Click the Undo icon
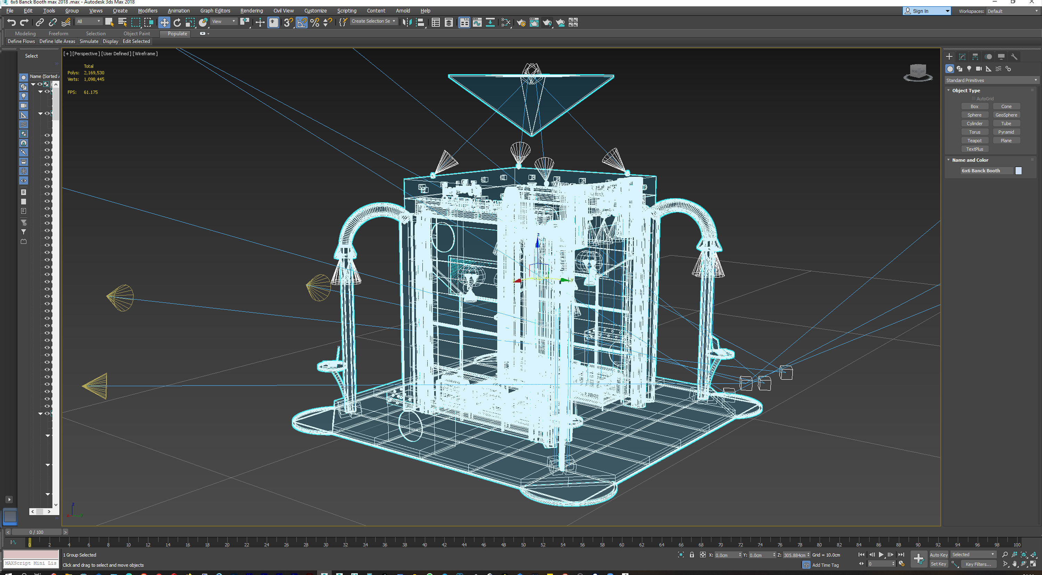 [x=11, y=22]
